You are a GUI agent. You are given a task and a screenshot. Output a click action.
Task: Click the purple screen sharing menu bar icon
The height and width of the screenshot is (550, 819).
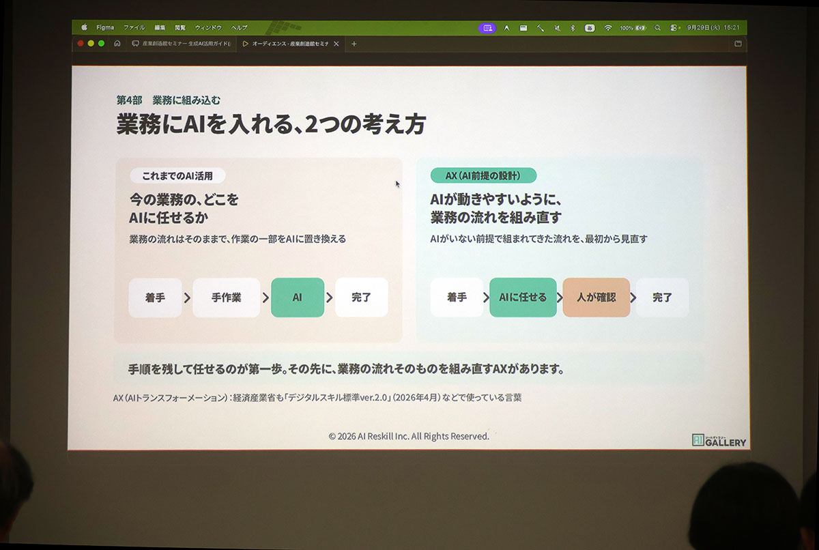point(487,28)
